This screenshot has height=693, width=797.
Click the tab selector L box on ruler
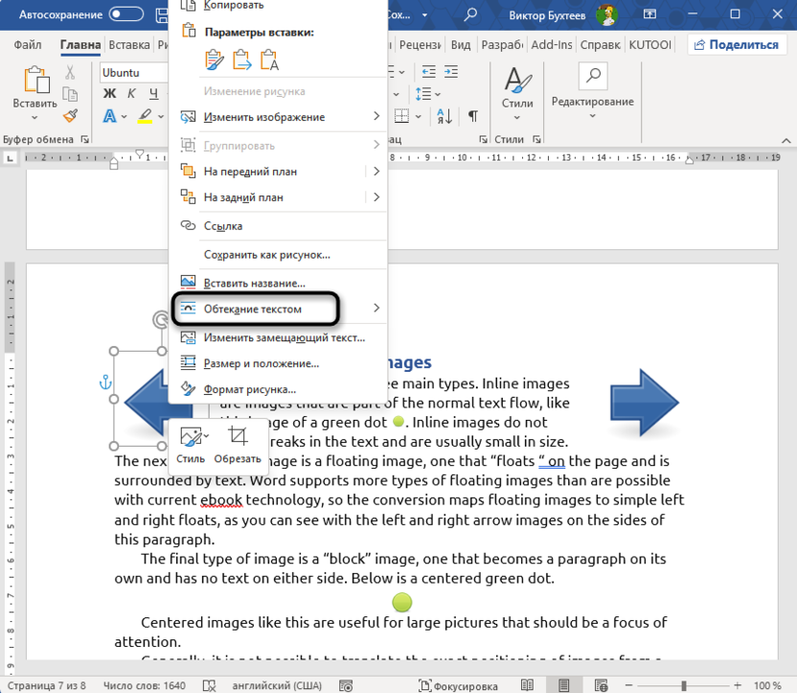[x=11, y=158]
